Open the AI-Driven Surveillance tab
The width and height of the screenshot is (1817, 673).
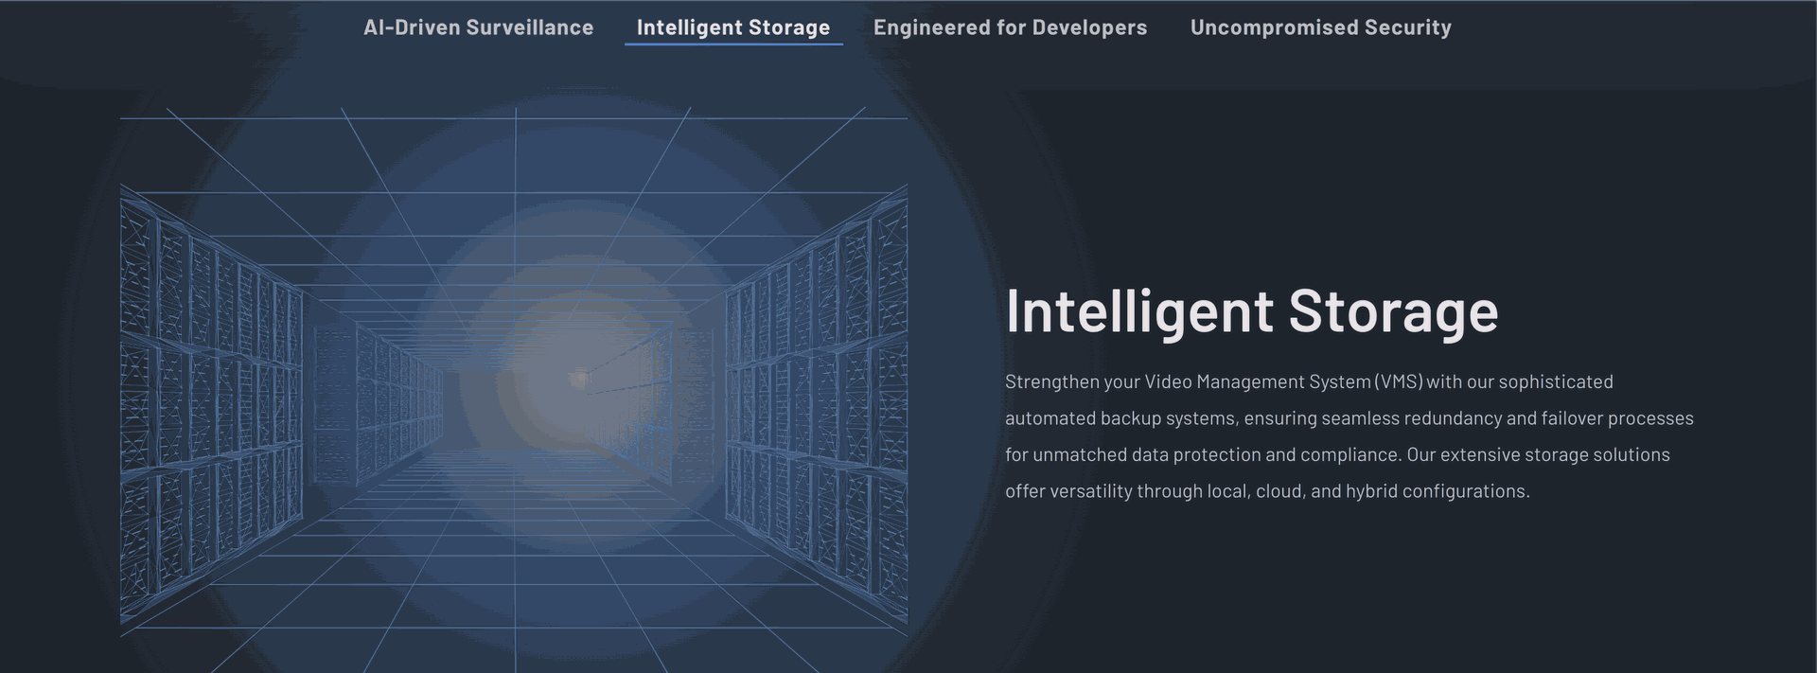click(x=478, y=27)
